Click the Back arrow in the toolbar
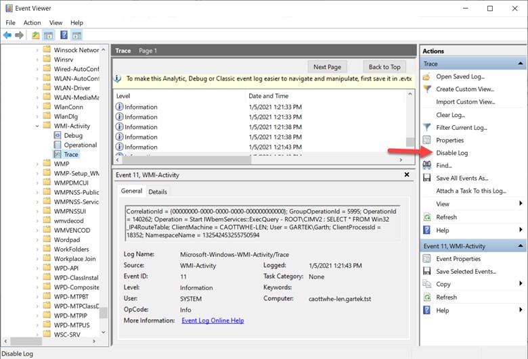 click(7, 35)
